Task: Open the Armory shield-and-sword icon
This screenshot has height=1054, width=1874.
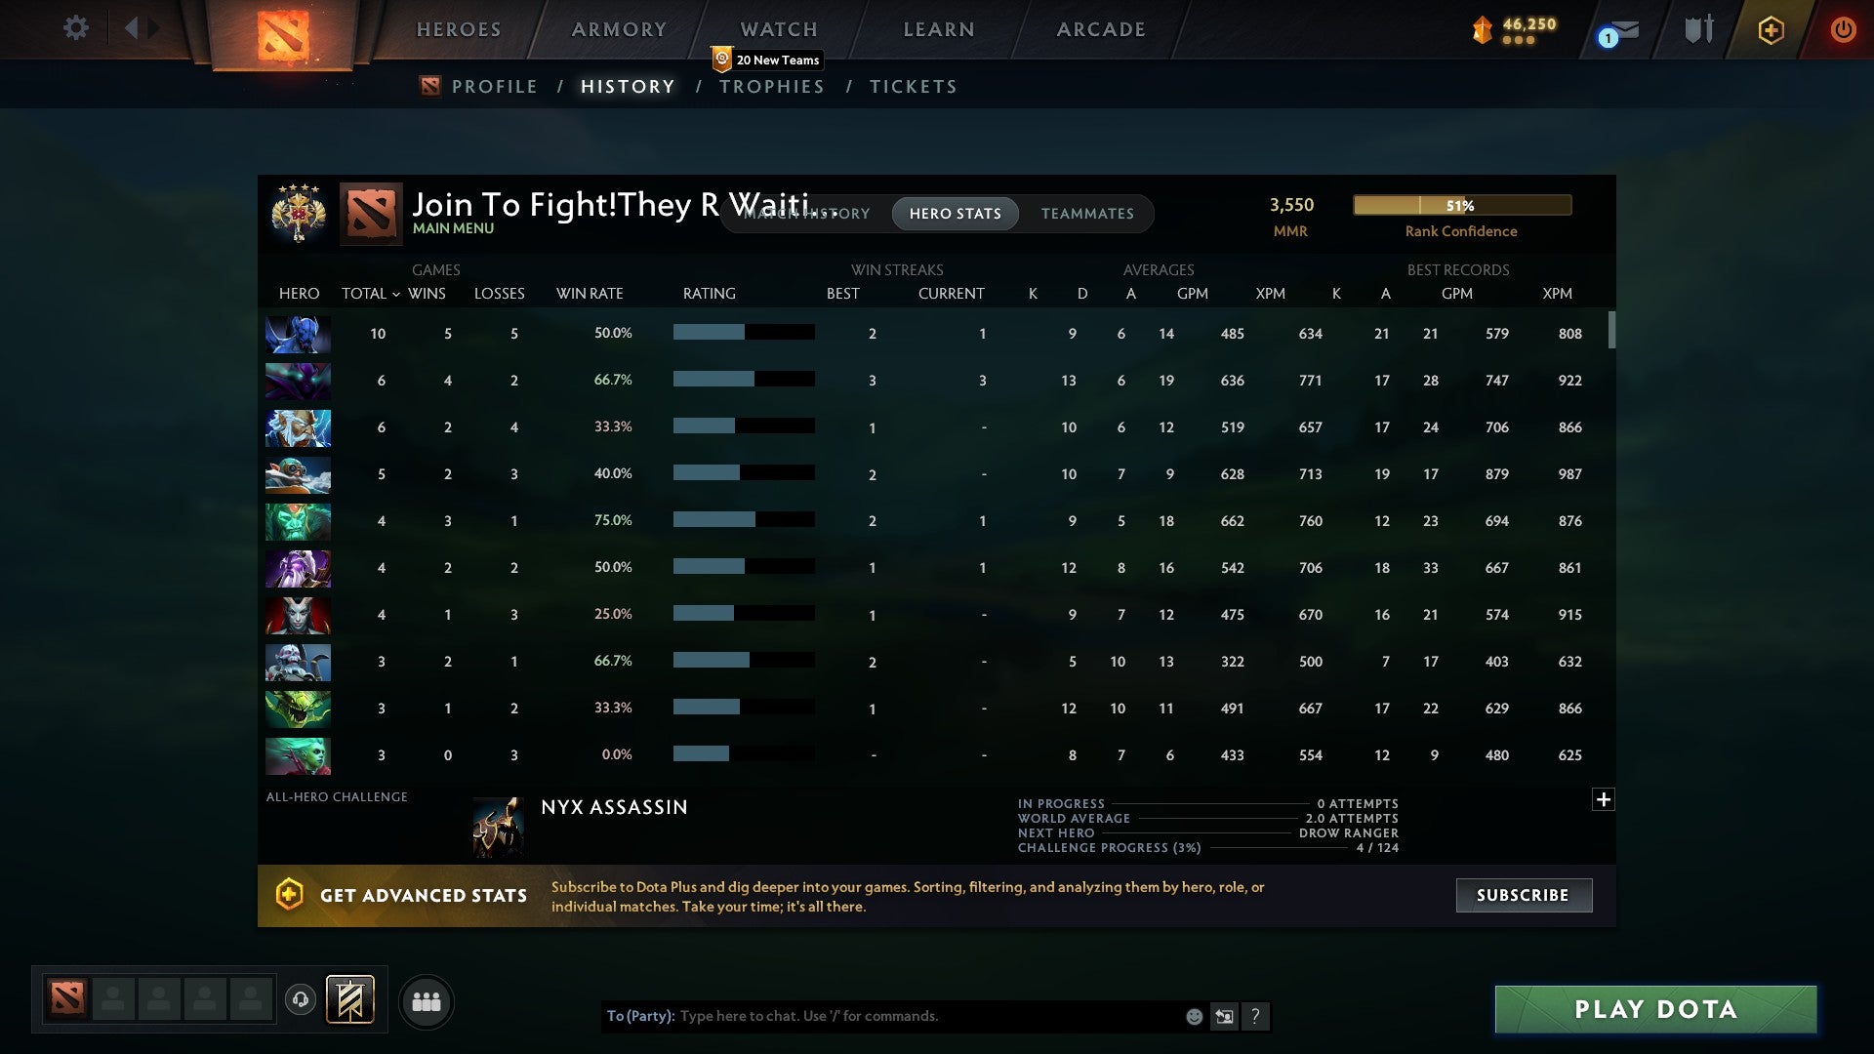Action: coord(1698,28)
